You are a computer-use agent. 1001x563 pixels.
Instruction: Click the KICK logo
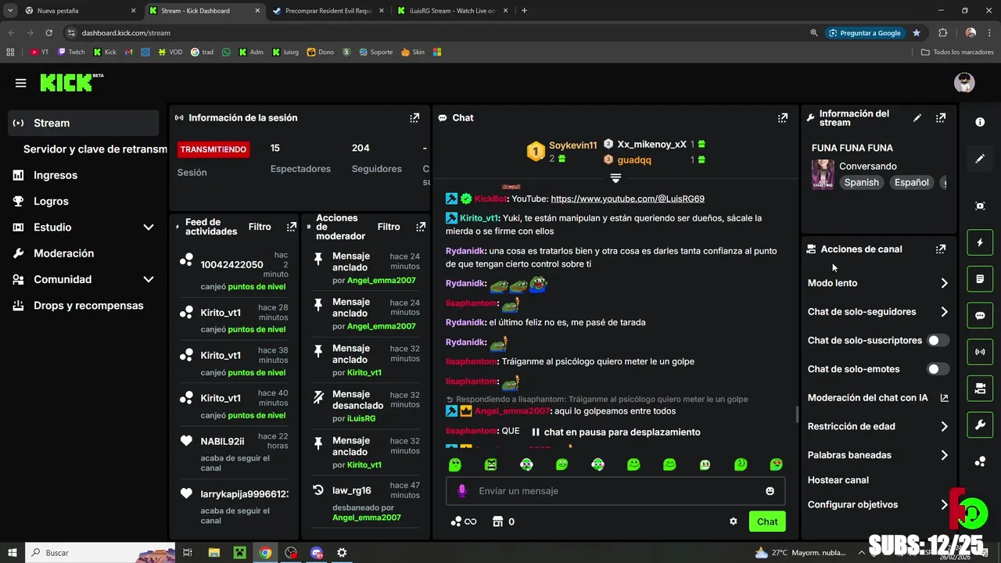click(x=71, y=82)
